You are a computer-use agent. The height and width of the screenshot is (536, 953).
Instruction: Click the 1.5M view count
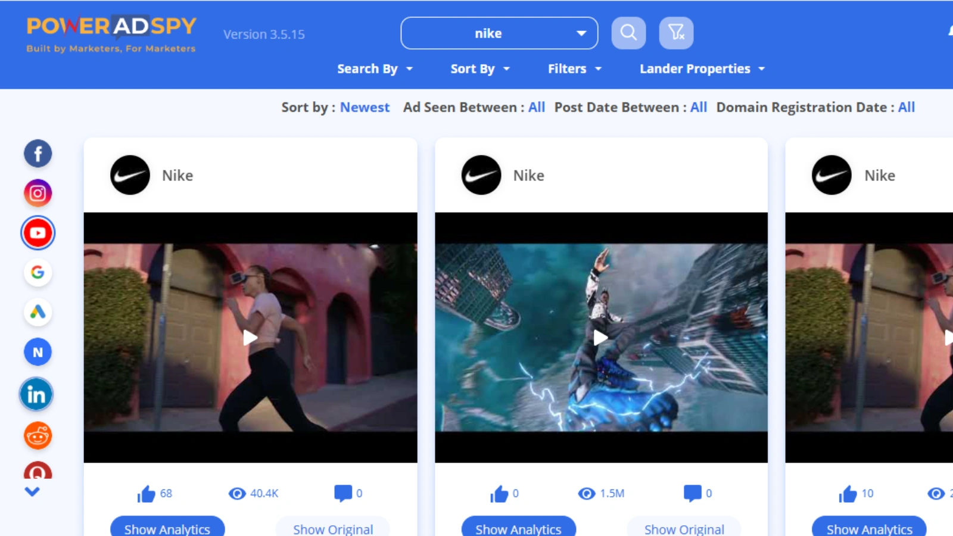612,494
